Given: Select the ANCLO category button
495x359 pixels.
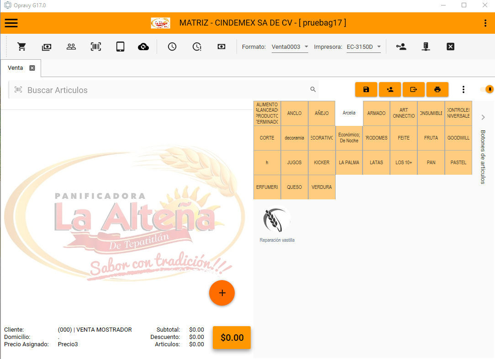Looking at the screenshot, I should click(294, 113).
